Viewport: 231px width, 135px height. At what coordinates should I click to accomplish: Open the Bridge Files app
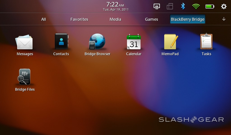click(25, 78)
